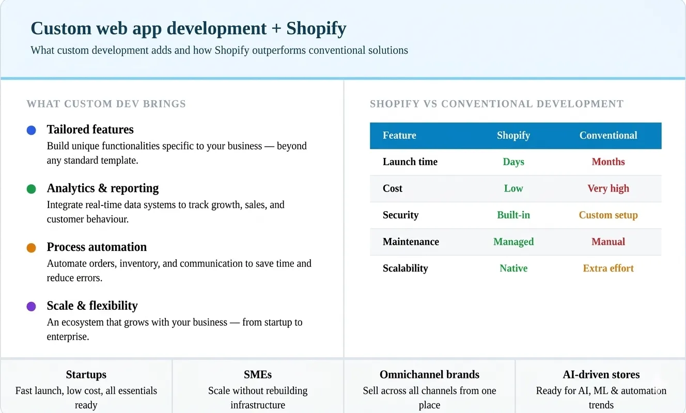Select the Tailored features heading
The width and height of the screenshot is (686, 413).
pos(90,130)
